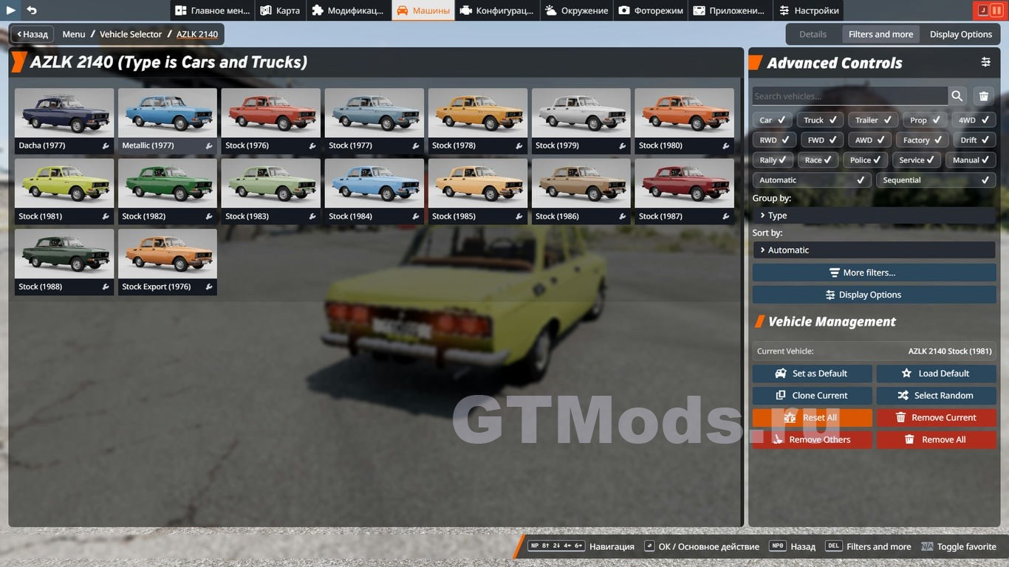Image resolution: width=1009 pixels, height=567 pixels.
Task: Click the Menu breadcrumb
Action: (x=74, y=34)
